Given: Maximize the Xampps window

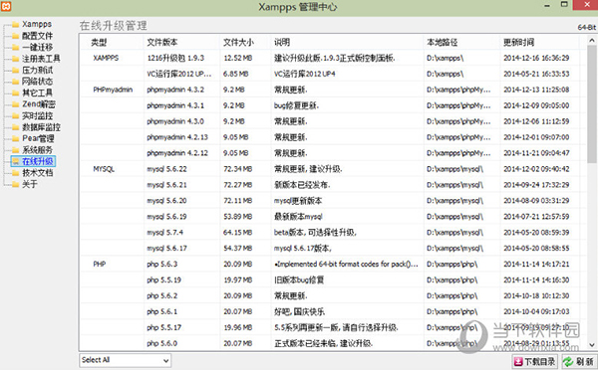Looking at the screenshot, I should [x=564, y=5].
